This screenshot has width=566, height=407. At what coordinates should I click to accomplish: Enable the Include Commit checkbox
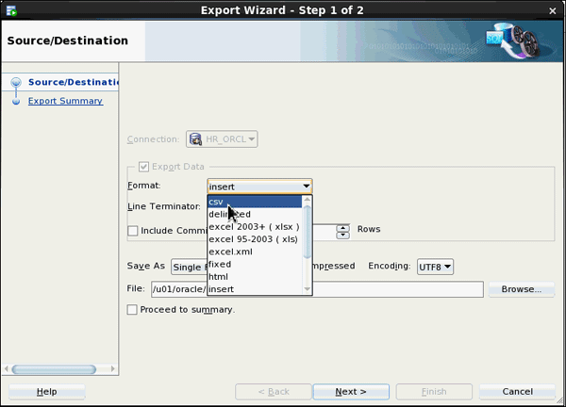133,231
